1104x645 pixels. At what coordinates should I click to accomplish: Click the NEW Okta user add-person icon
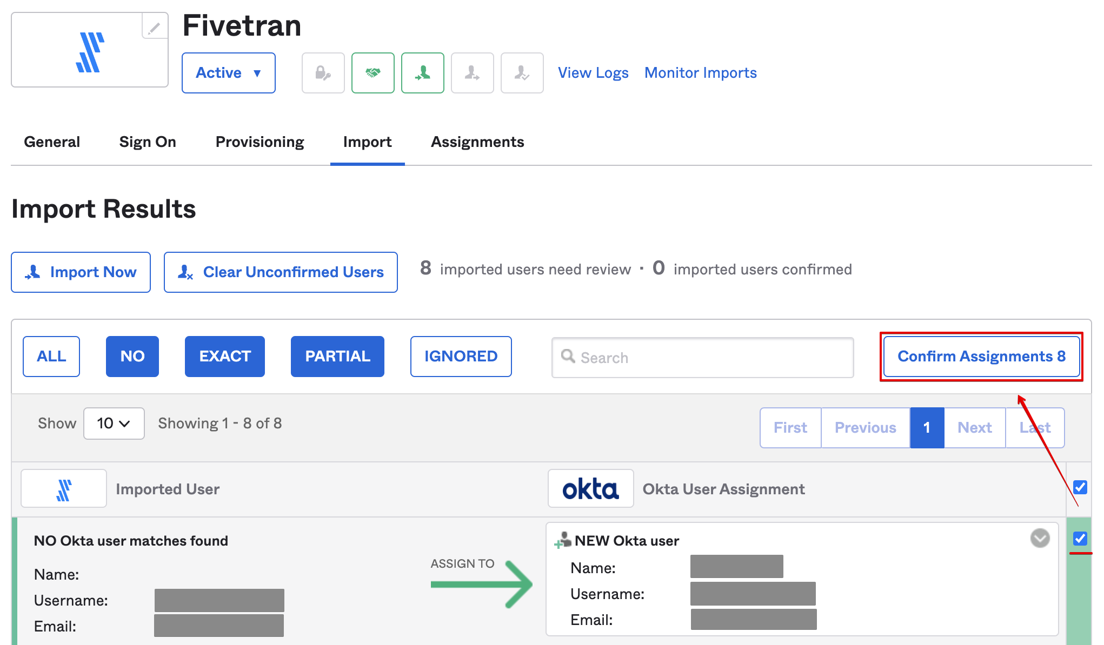[563, 540]
